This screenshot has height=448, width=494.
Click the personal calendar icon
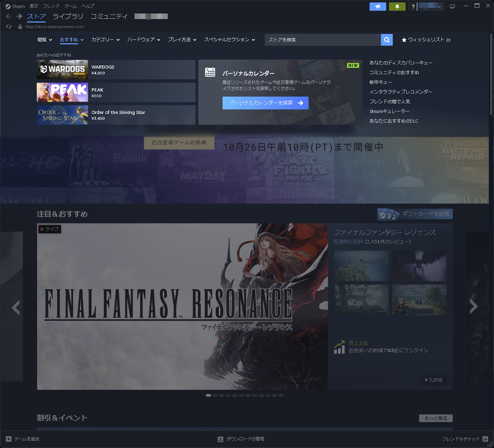(x=210, y=72)
